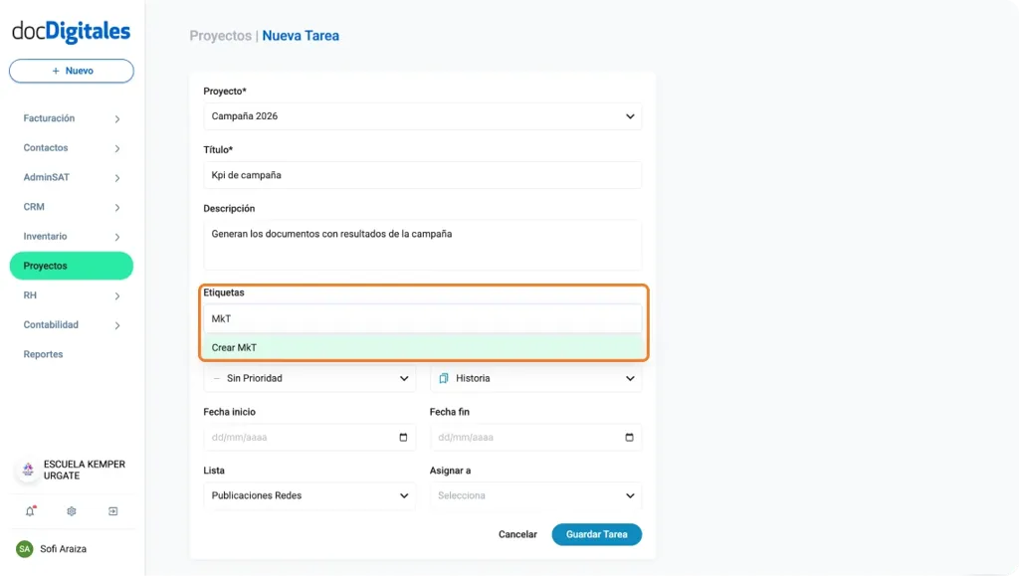Click the + Nuevo button

pyautogui.click(x=71, y=71)
